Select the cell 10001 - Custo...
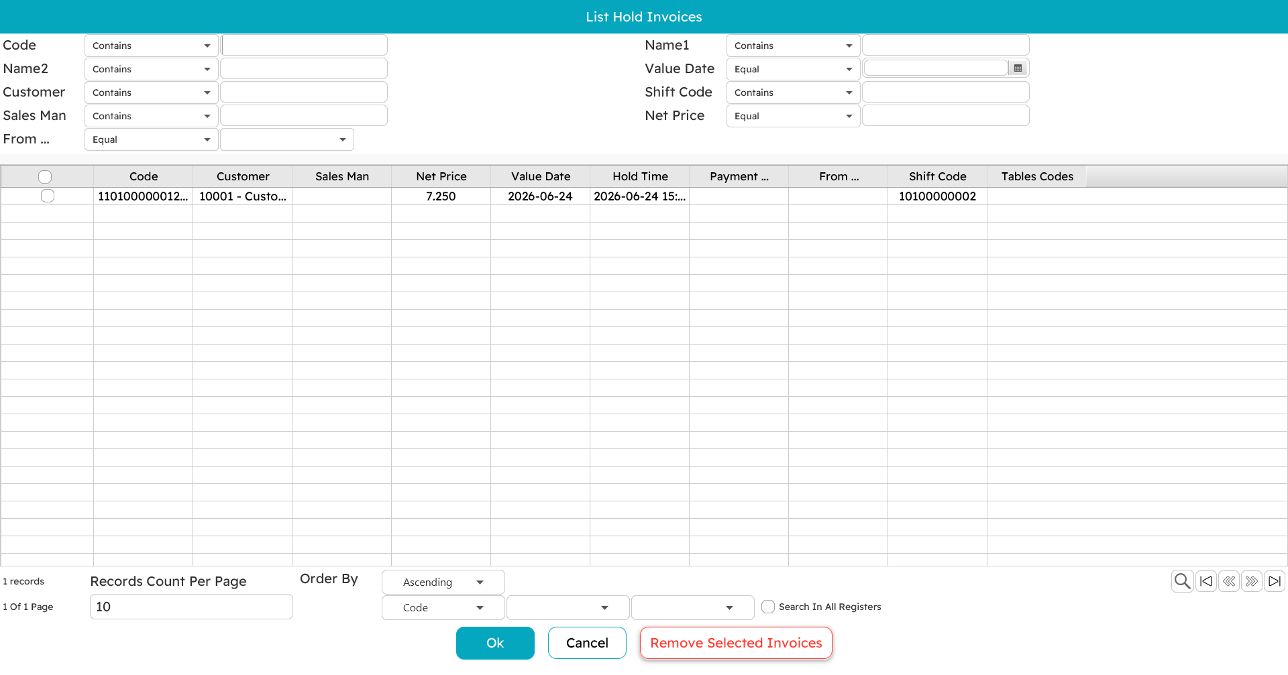 point(243,196)
